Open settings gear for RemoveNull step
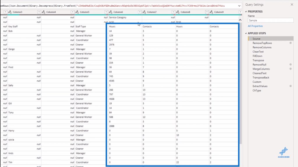The width and height of the screenshot is (298, 167). click(x=290, y=65)
